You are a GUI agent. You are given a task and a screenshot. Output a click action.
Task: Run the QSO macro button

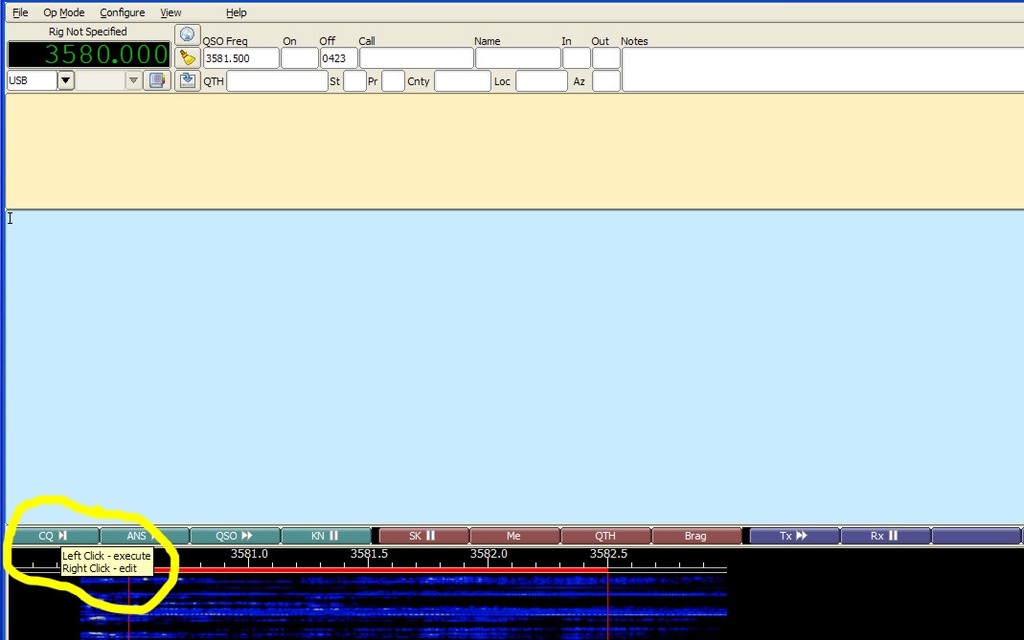click(235, 536)
